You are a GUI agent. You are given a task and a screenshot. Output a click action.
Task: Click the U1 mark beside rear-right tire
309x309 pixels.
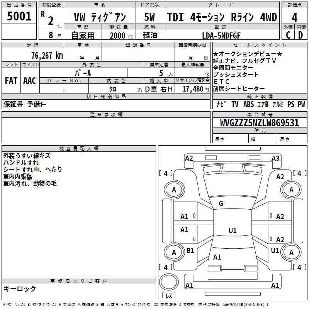(x=275, y=250)
